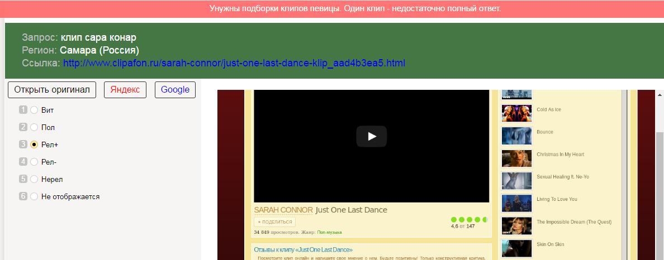Click the Christmas In My Heart title
This screenshot has width=664, height=260.
click(560, 155)
